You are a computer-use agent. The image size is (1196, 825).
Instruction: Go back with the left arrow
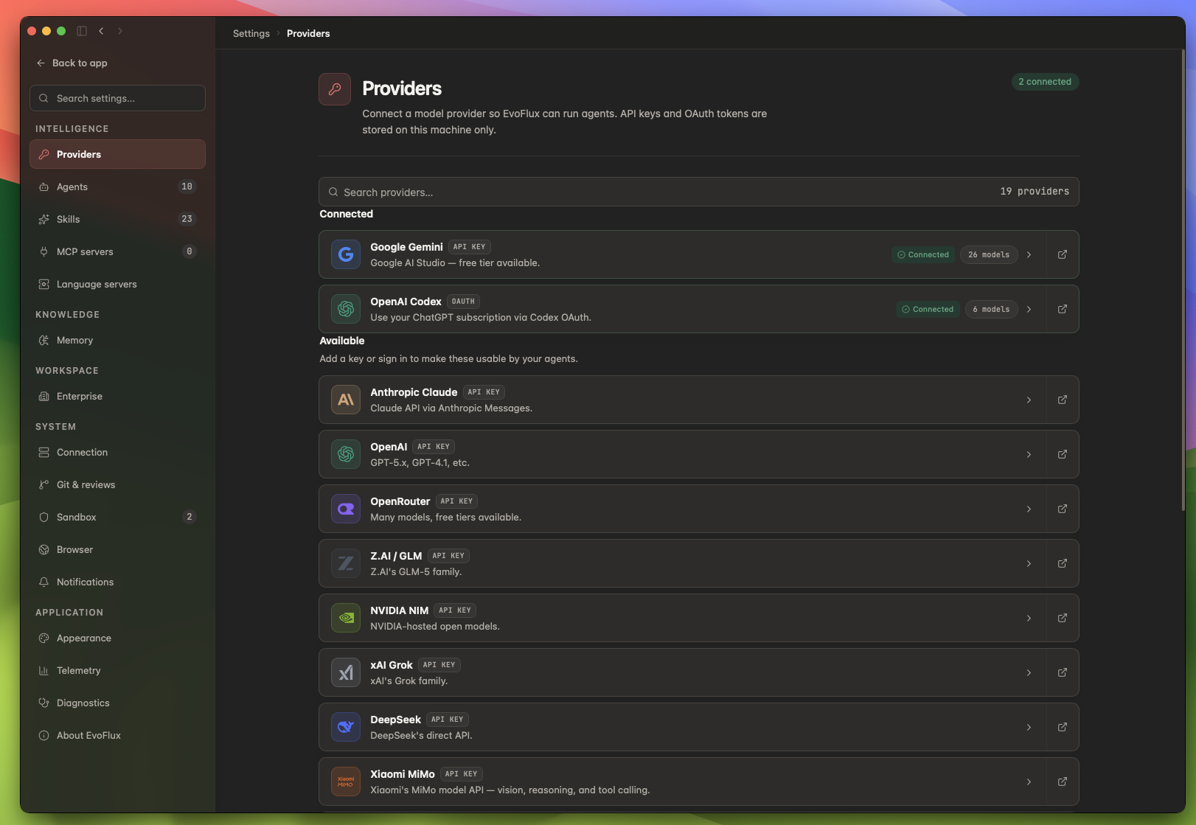(x=101, y=31)
